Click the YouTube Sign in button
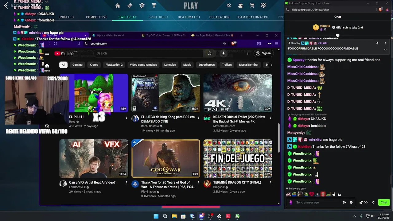The image size is (393, 221). [x=263, y=53]
